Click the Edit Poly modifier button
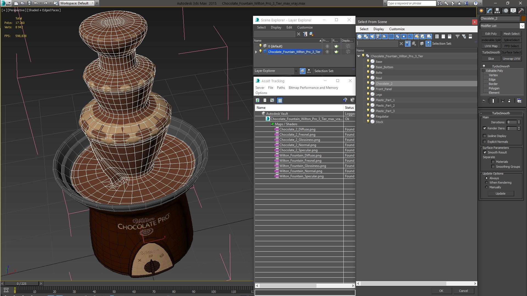 coord(491,34)
